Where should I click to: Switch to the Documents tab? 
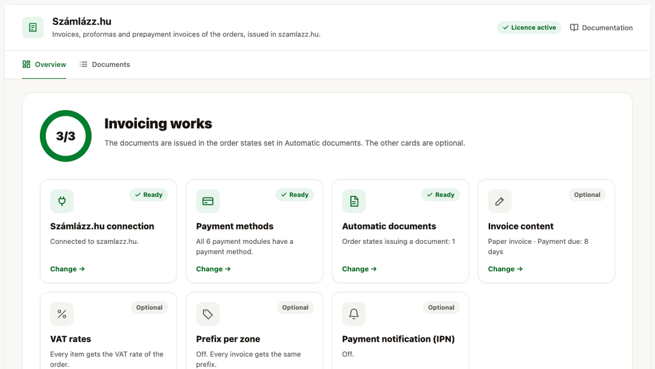point(104,64)
